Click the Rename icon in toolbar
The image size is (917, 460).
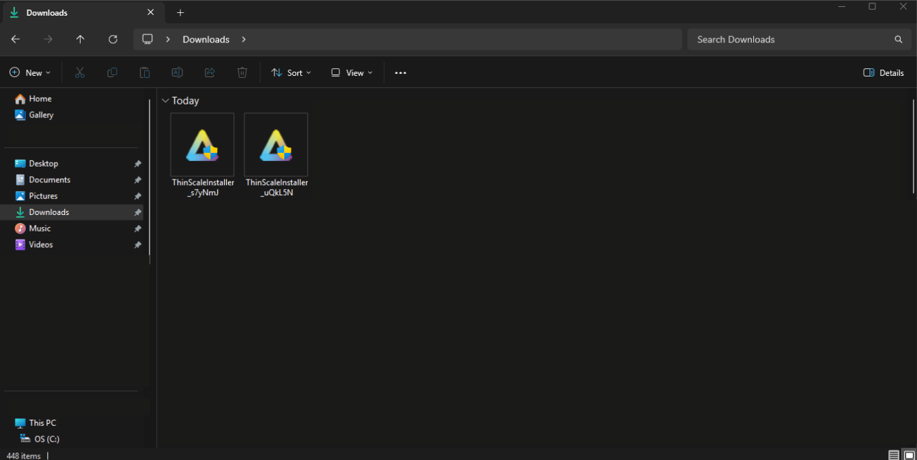pyautogui.click(x=177, y=72)
